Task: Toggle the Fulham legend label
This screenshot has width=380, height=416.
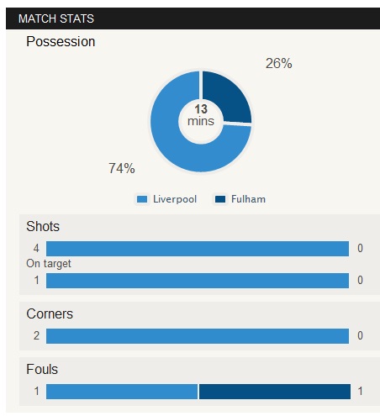Action: click(x=248, y=199)
